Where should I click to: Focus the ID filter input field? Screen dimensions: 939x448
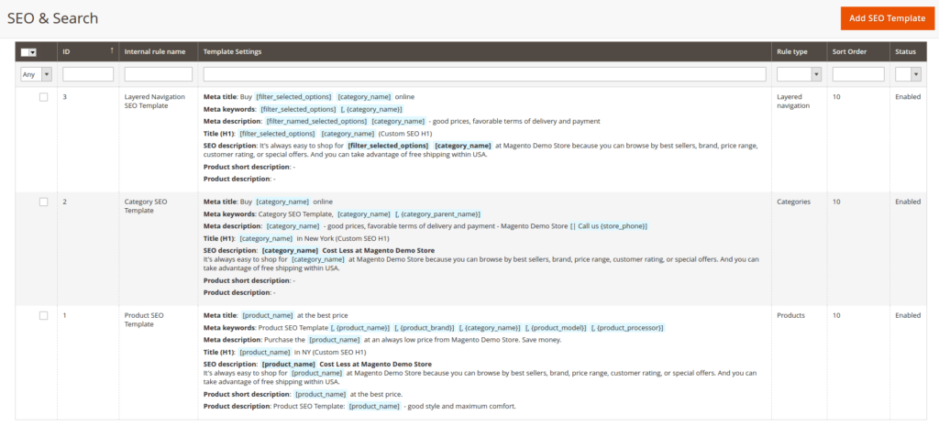click(x=88, y=74)
